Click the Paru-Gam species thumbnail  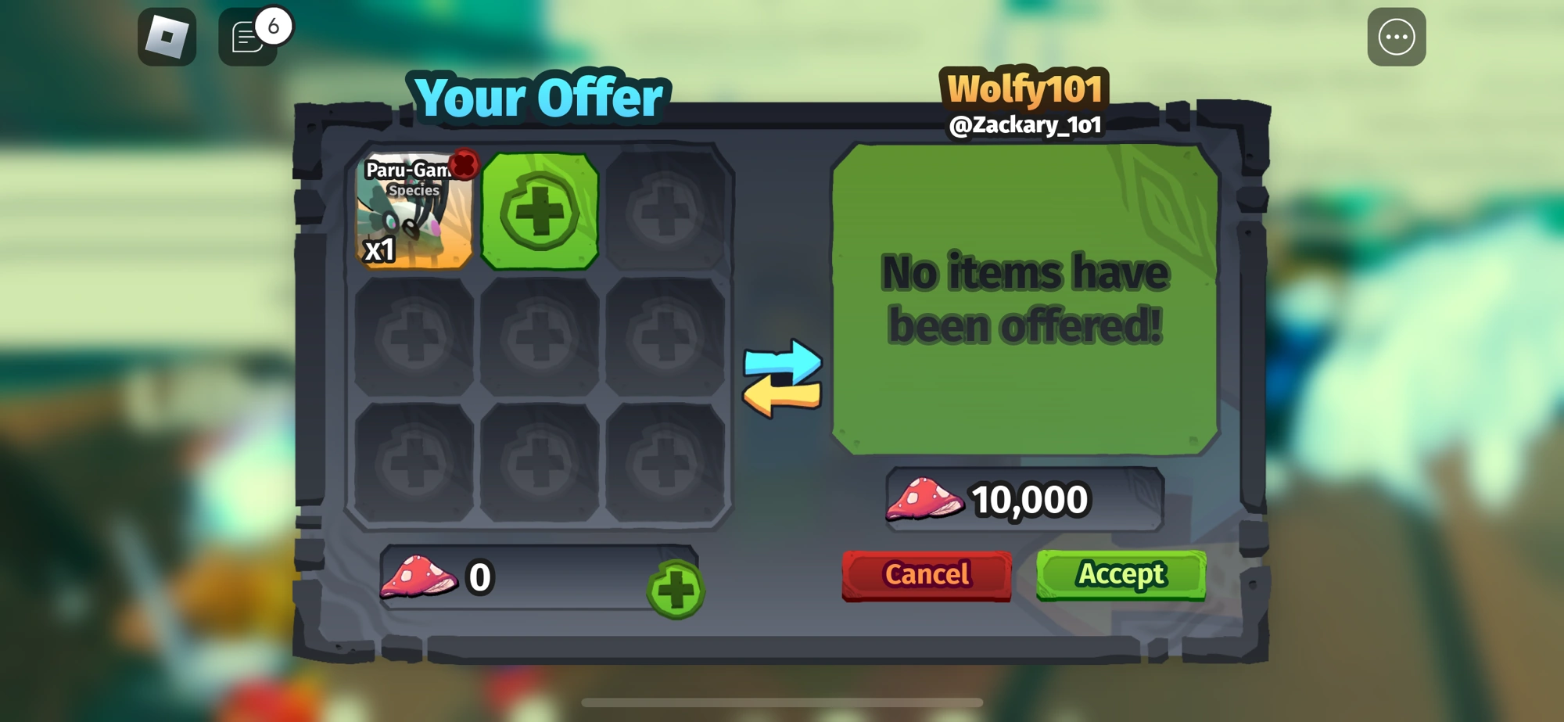[414, 211]
